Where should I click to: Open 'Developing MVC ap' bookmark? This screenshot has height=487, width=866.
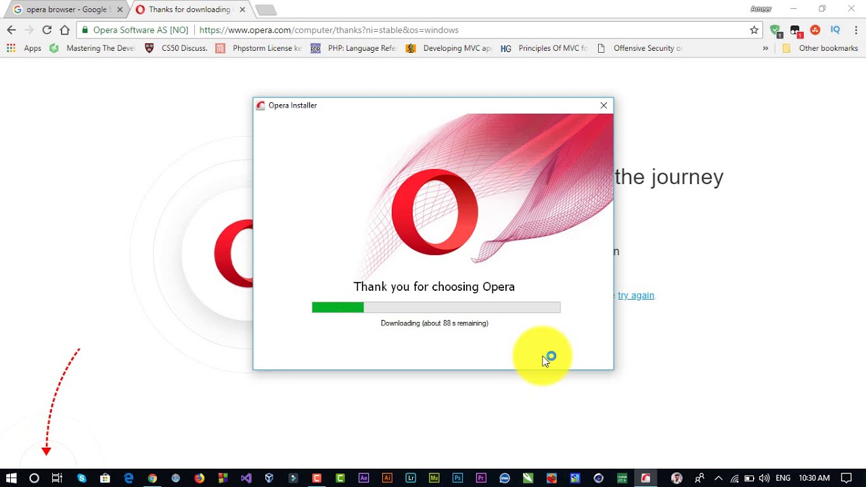(449, 48)
